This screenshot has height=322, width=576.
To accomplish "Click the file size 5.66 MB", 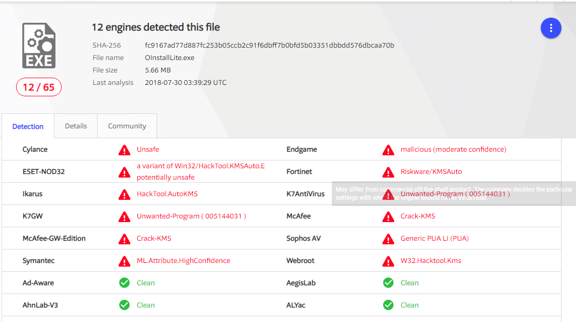I will [158, 70].
